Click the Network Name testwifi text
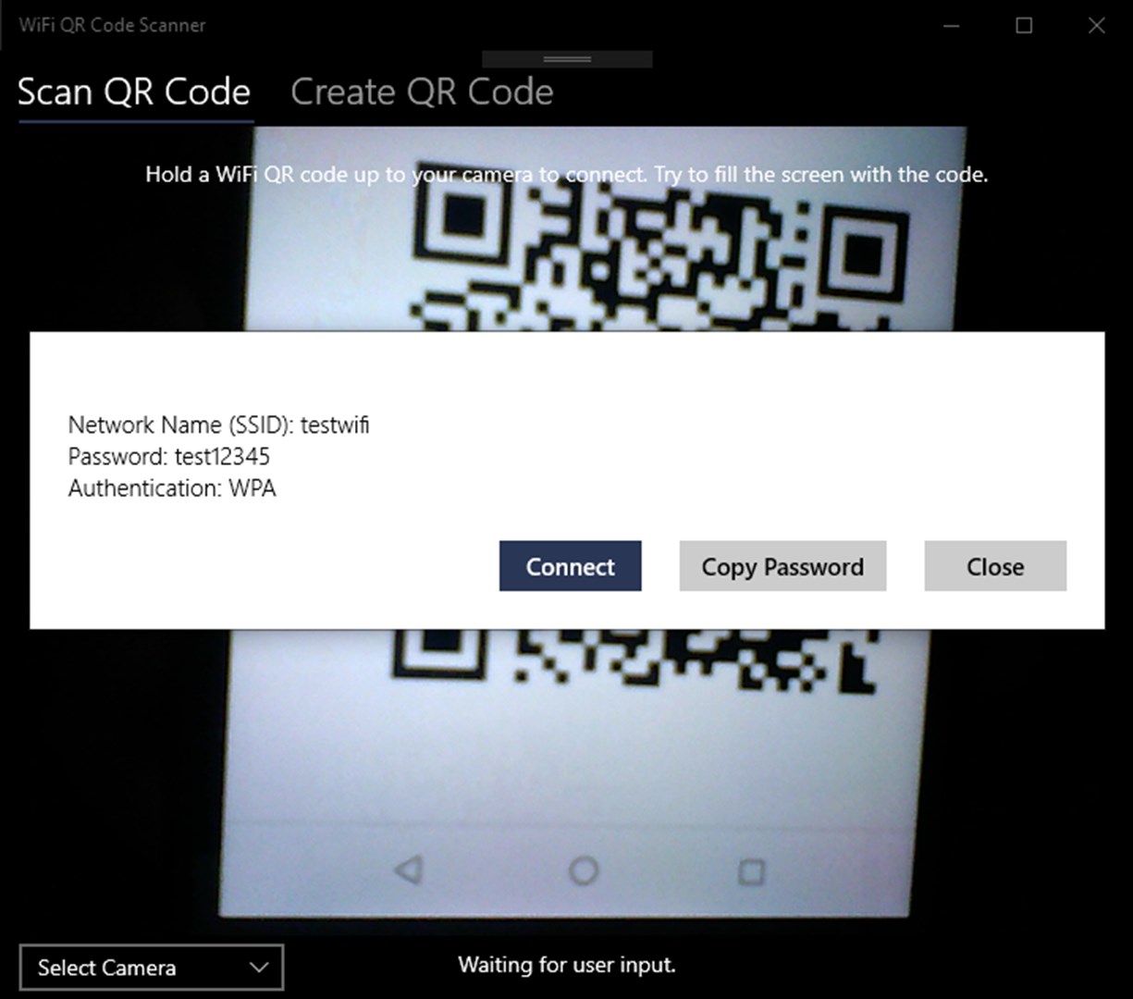The image size is (1133, 999). (218, 425)
